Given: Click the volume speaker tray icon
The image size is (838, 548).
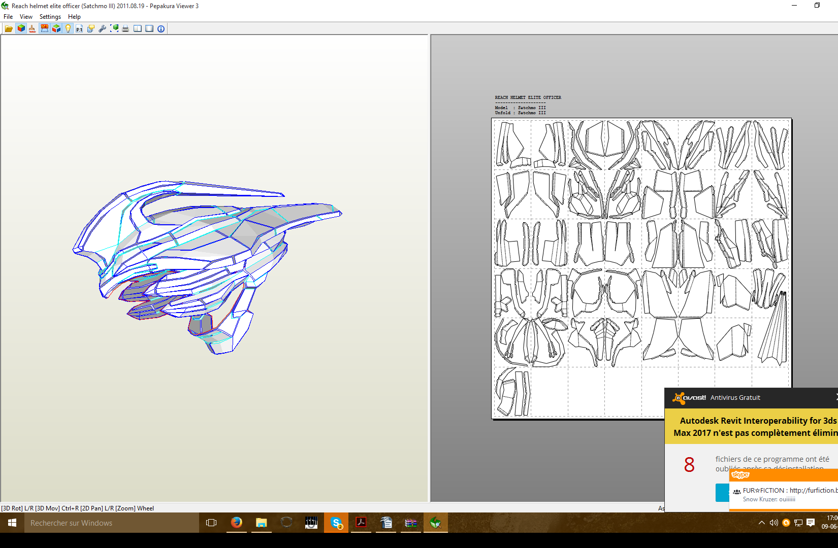Looking at the screenshot, I should tap(773, 523).
